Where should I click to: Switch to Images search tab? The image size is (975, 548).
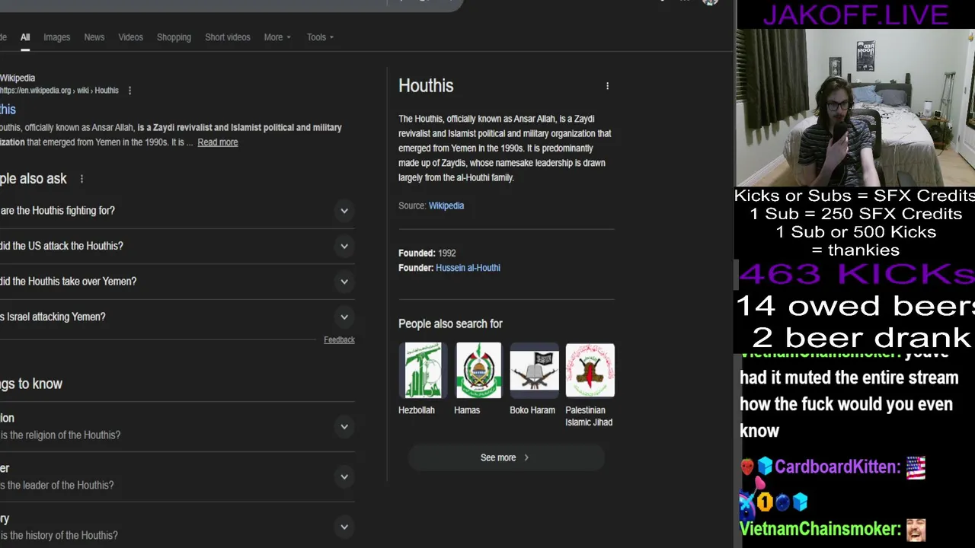pyautogui.click(x=56, y=37)
